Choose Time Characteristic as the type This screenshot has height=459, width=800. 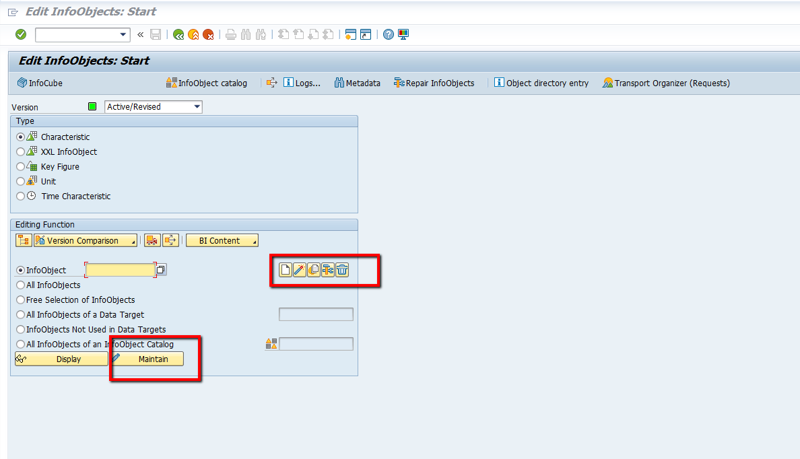coord(21,196)
